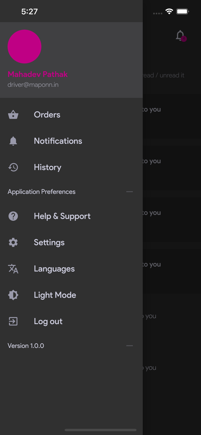
Task: Tap the Mahadev Pathak profile name
Action: point(37,74)
